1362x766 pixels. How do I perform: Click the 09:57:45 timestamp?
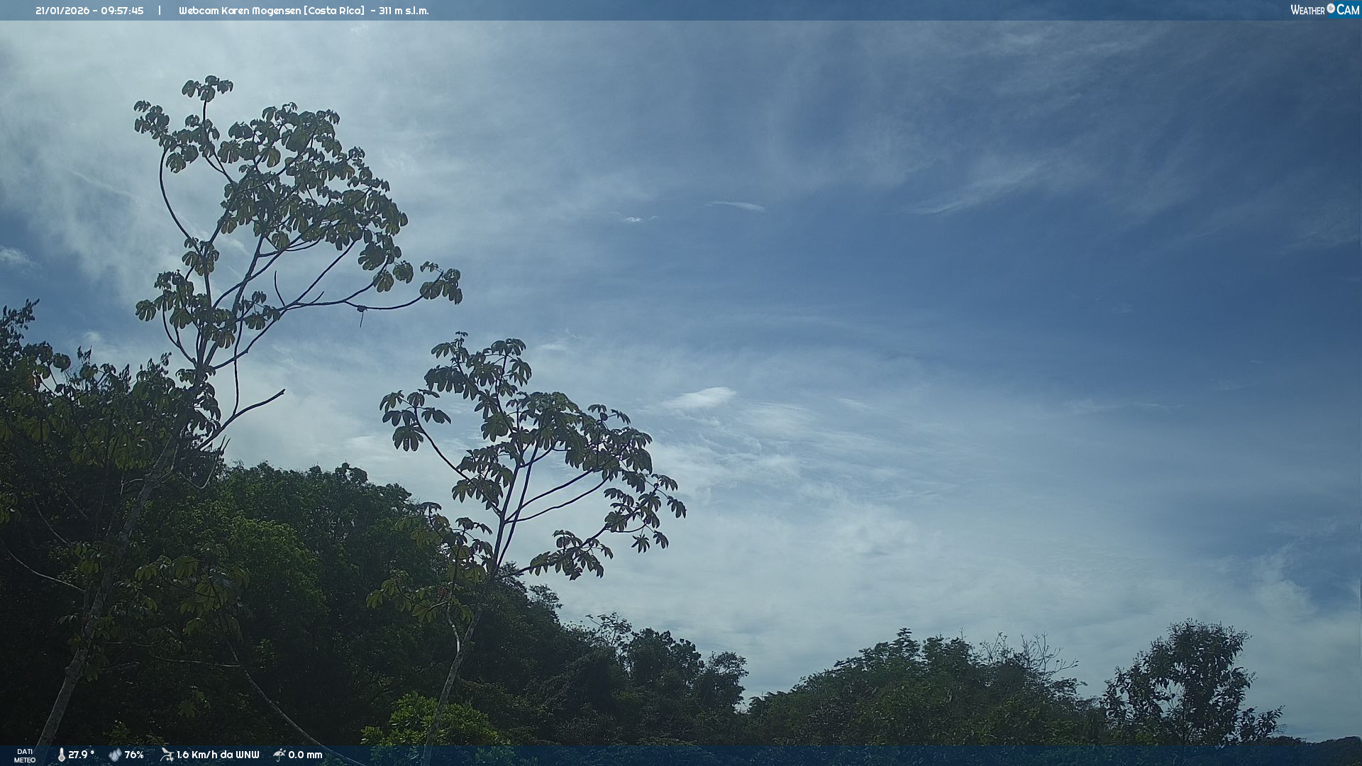[x=122, y=11]
